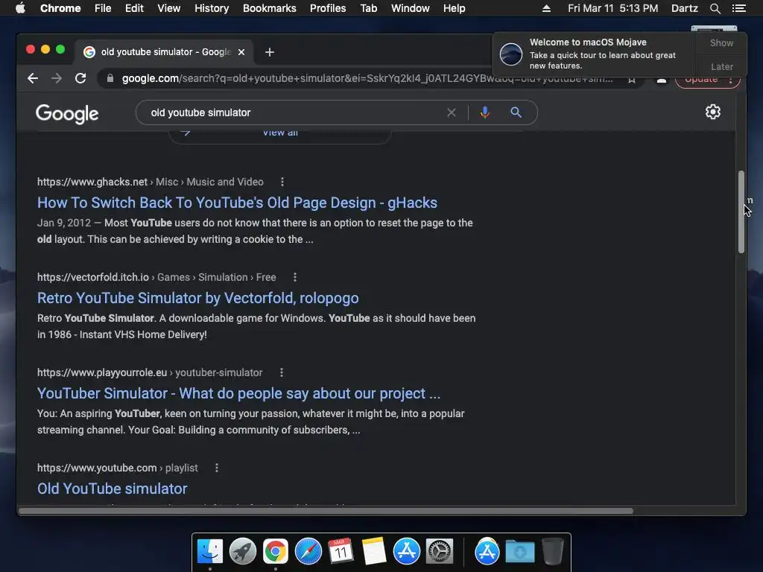763x572 pixels.
Task: Click the Dartz user name in menu bar
Action: 684,8
